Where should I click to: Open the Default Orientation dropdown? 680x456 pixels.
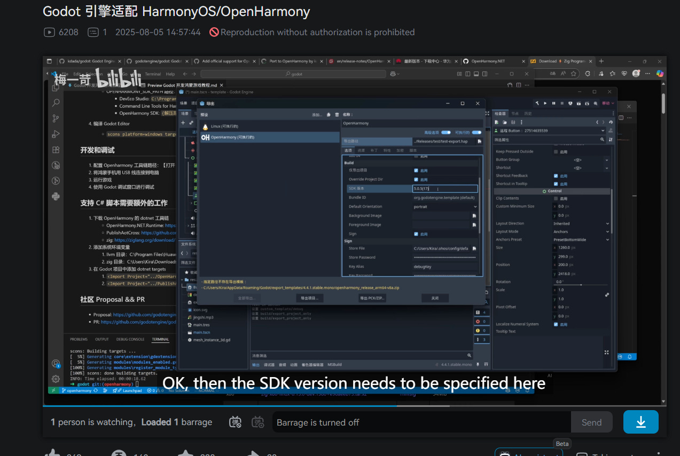click(445, 206)
